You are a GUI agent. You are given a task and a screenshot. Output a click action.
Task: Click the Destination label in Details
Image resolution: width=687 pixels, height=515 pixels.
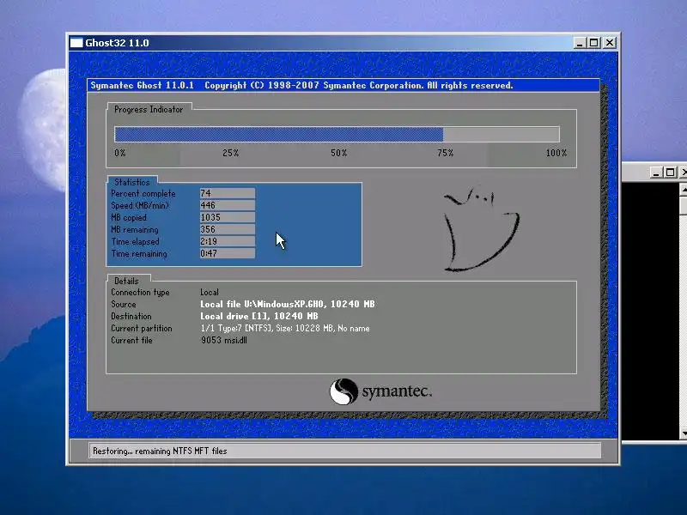pyautogui.click(x=131, y=316)
